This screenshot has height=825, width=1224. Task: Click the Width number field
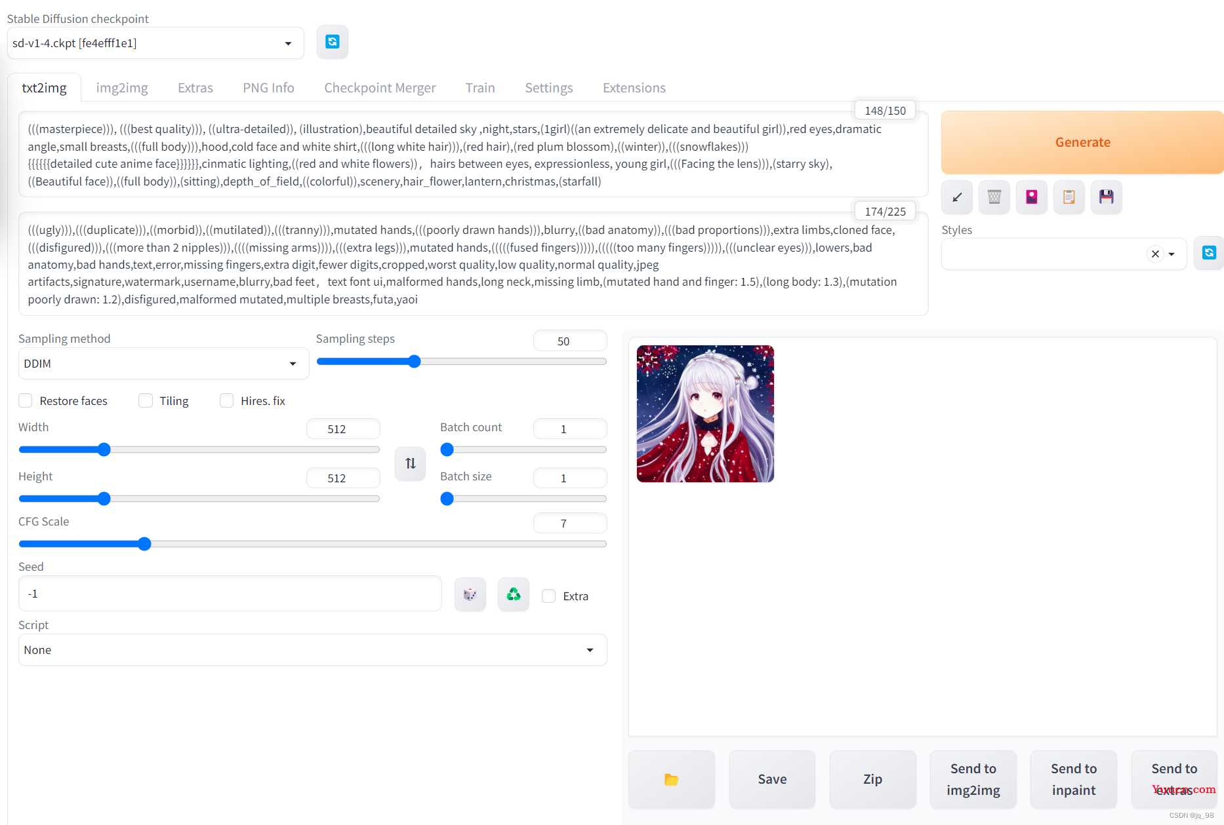(343, 429)
